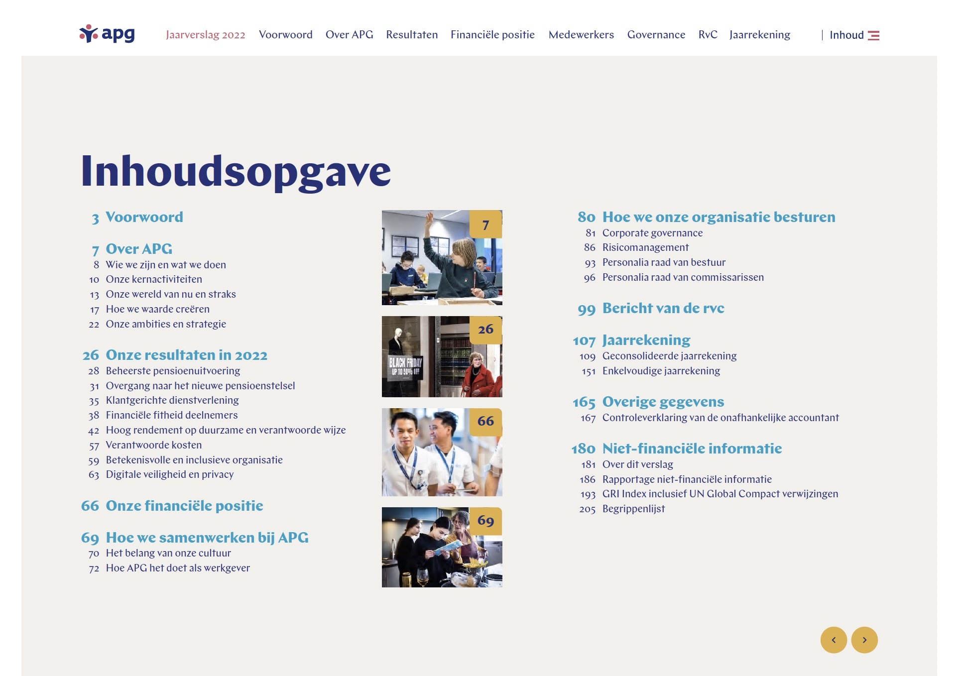This screenshot has height=676, width=958.
Task: Open the Begrippenlijst link
Action: 633,509
